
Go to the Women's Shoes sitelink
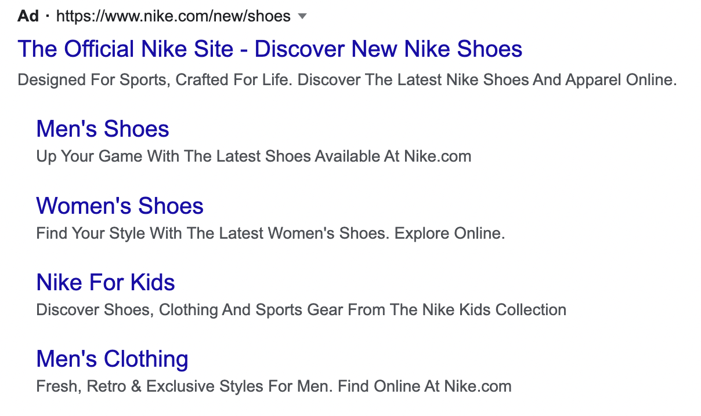pos(120,206)
